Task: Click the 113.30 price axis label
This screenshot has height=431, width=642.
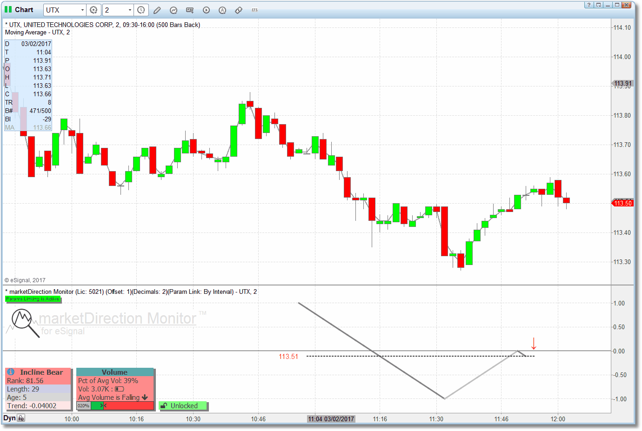Action: tap(622, 262)
